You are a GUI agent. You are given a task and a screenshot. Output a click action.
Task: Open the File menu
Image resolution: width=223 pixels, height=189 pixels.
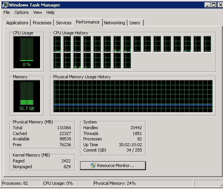coord(7,12)
